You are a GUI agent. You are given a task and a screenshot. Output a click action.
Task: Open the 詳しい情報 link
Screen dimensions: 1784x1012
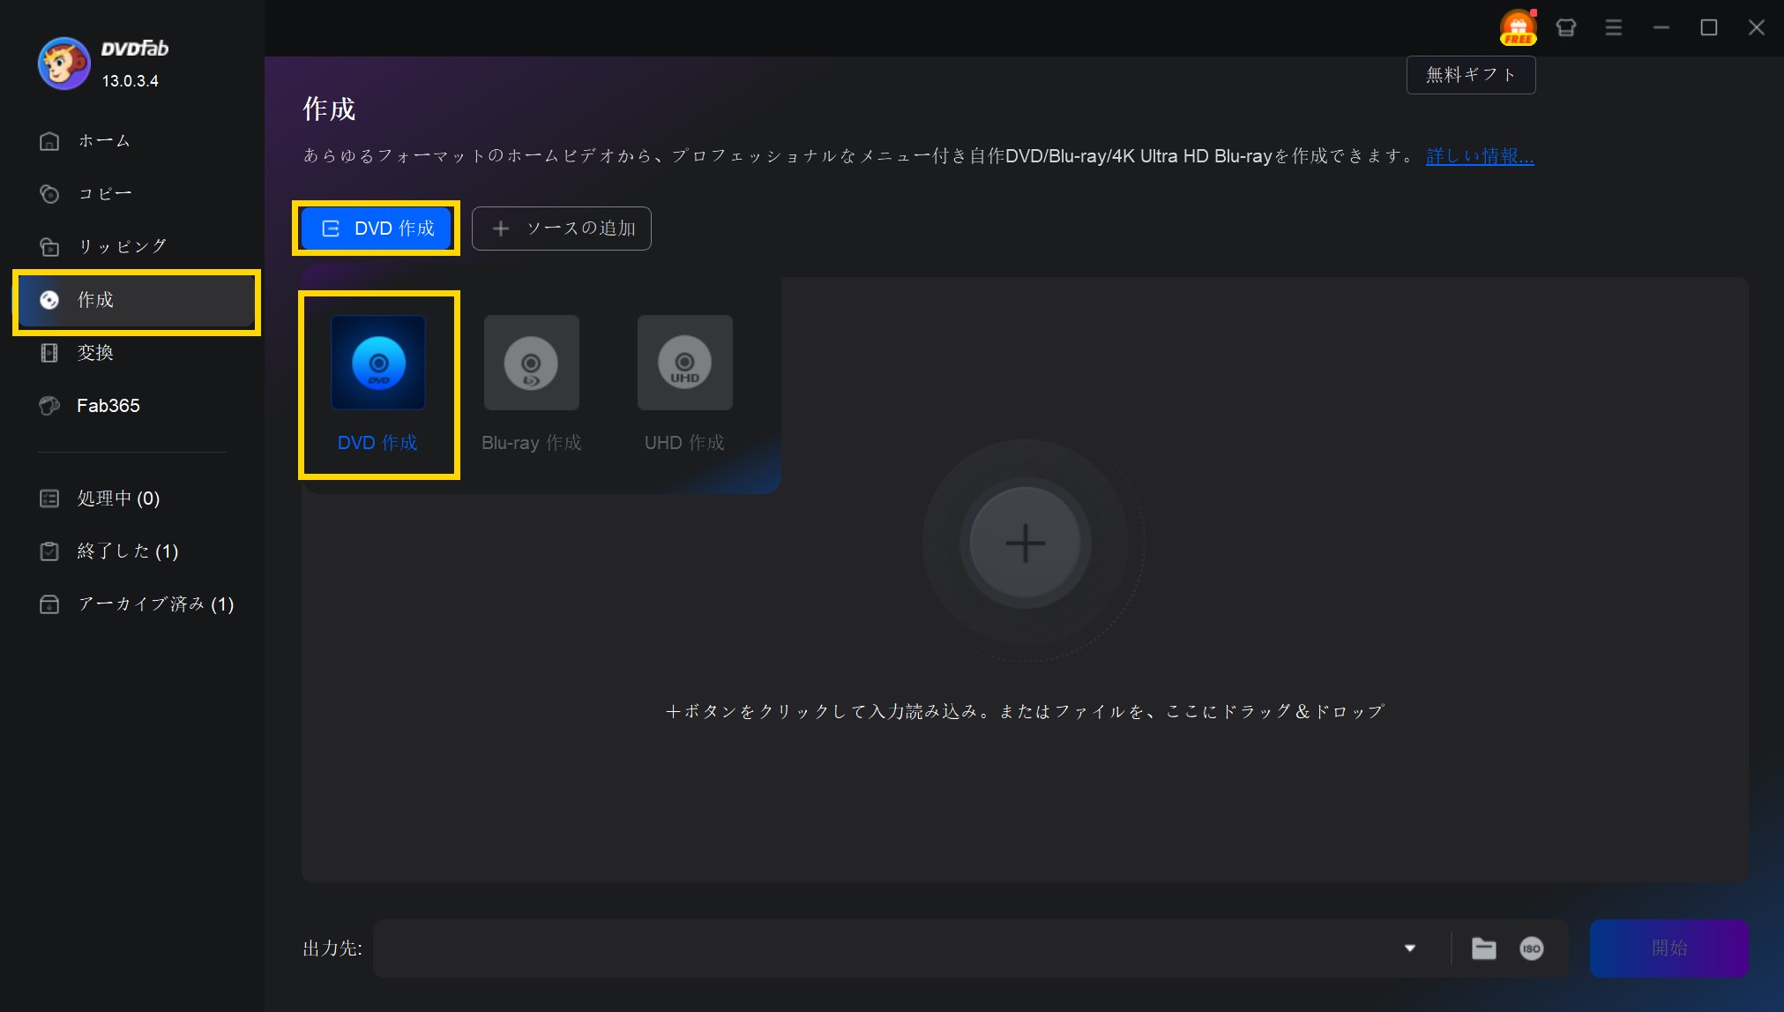tap(1480, 156)
